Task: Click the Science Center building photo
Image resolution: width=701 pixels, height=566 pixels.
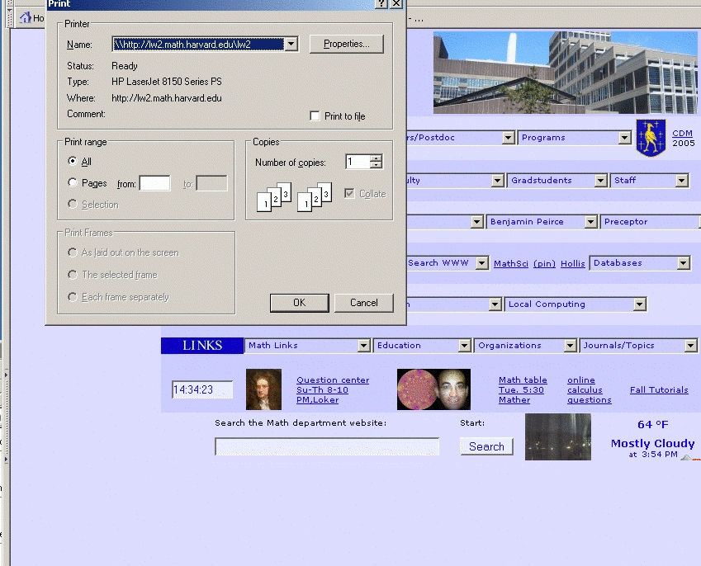Action: coord(565,73)
